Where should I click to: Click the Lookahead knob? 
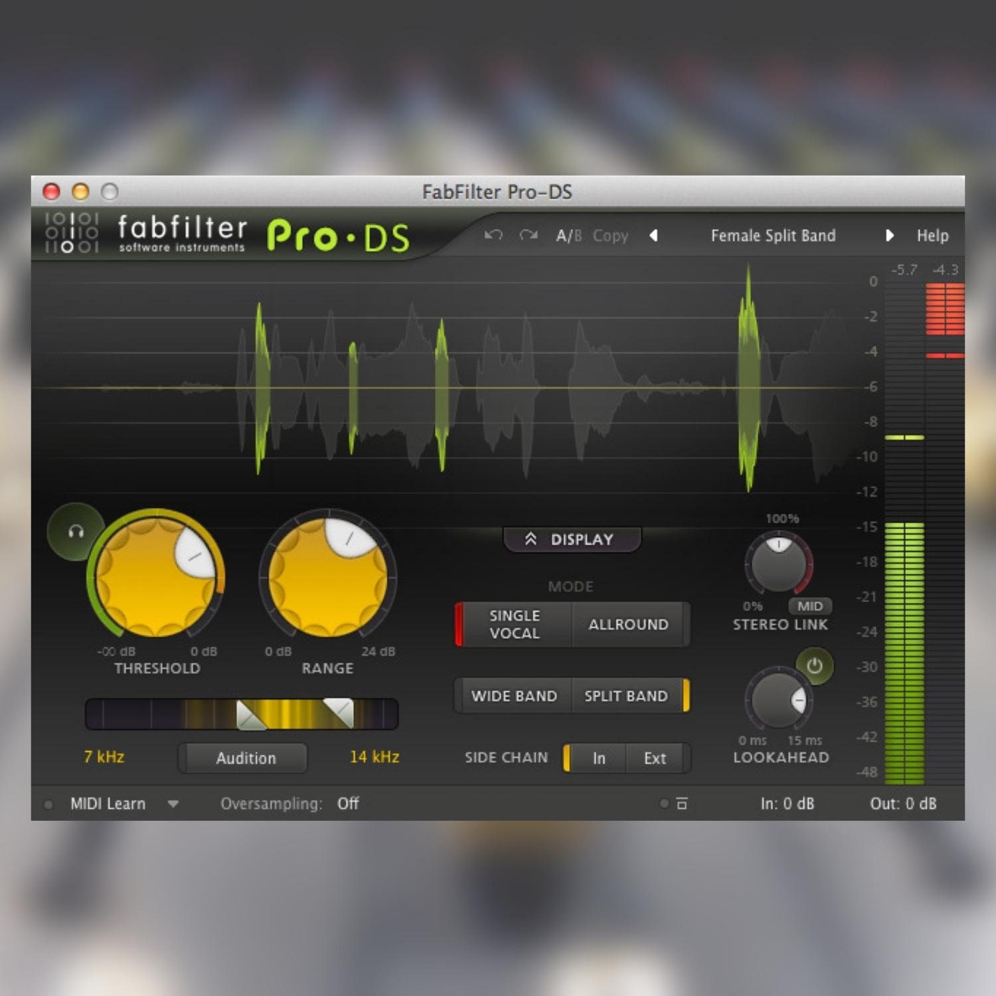coord(778,699)
